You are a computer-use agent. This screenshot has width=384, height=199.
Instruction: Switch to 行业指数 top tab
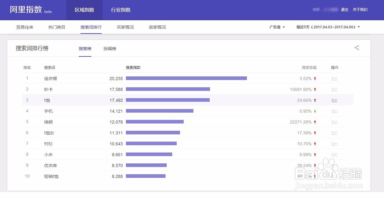click(121, 10)
